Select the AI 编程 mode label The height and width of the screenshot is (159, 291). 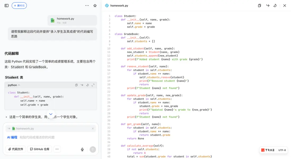[x=12, y=137]
